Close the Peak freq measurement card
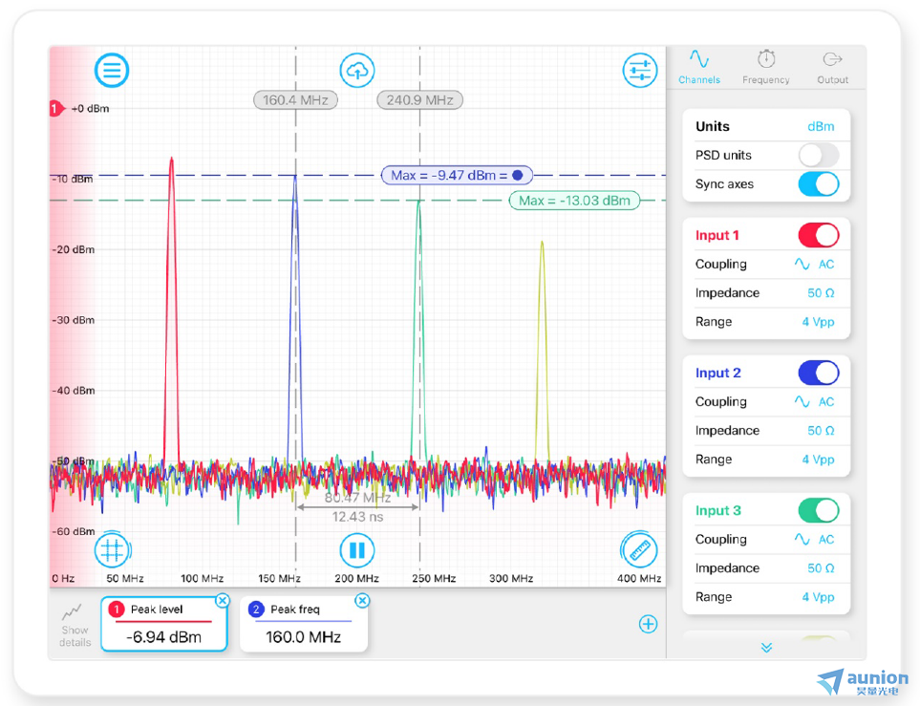Image resolution: width=920 pixels, height=706 pixels. (363, 600)
